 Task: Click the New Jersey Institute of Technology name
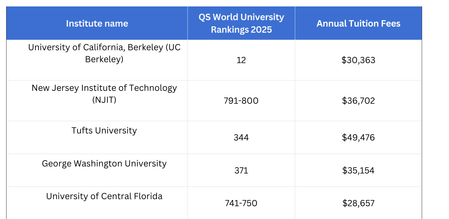point(104,88)
